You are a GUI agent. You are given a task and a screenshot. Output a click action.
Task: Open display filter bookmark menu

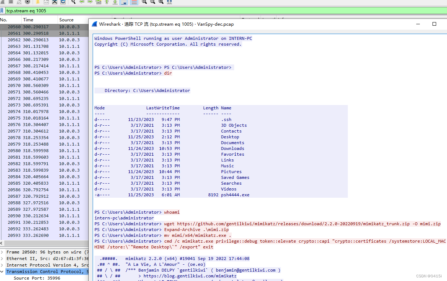pos(3,11)
